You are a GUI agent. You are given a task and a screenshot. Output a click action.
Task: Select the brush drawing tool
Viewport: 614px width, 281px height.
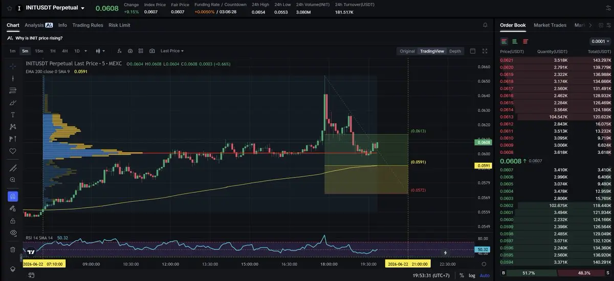tap(13, 103)
